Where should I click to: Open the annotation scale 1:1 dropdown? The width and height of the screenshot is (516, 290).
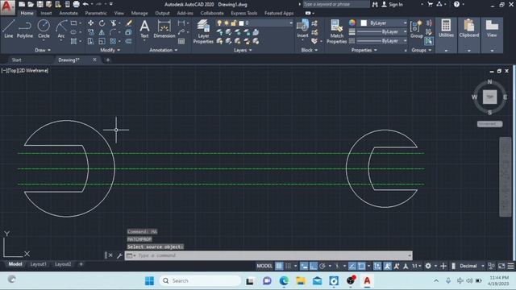417,266
